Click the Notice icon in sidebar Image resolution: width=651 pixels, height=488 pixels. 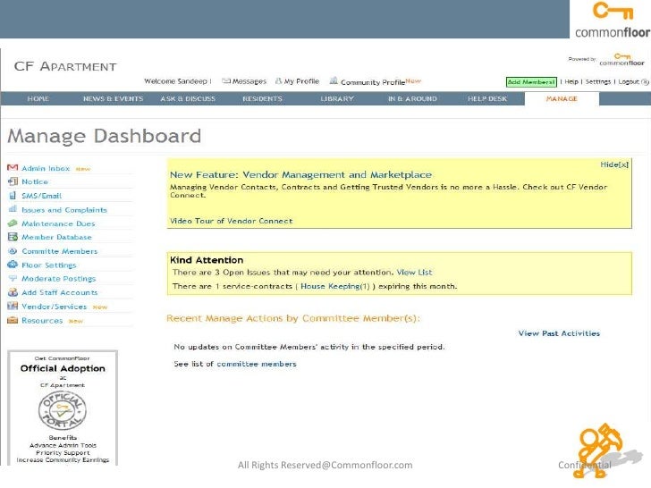point(13,181)
